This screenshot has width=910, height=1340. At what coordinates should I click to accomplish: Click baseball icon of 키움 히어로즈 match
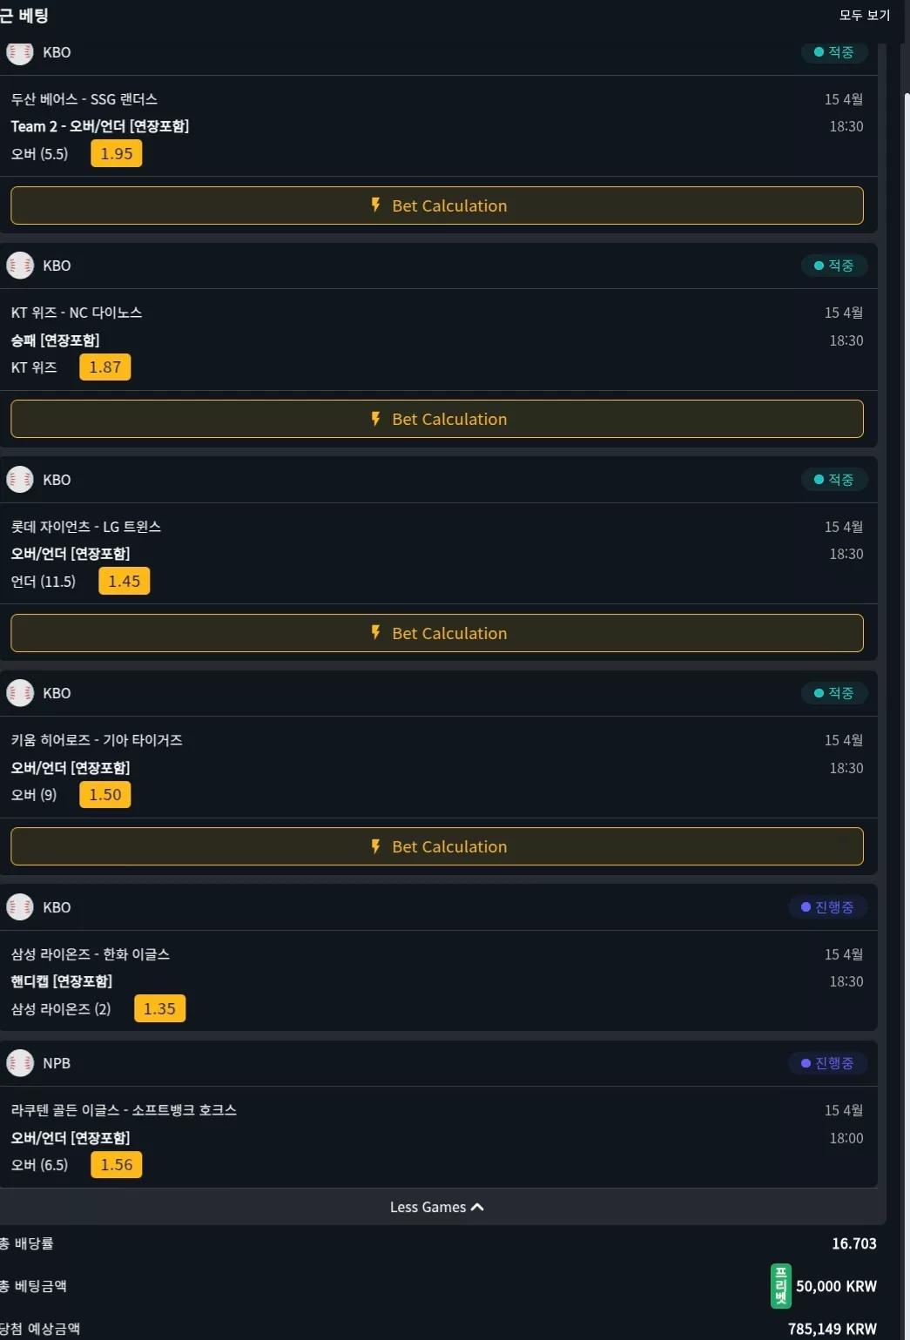tap(19, 693)
